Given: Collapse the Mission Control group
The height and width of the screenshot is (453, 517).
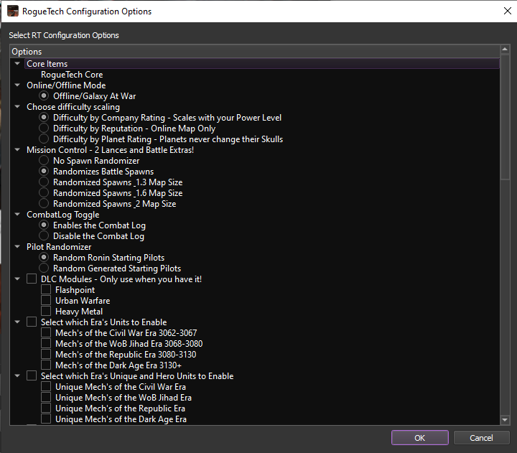Looking at the screenshot, I should [x=17, y=149].
